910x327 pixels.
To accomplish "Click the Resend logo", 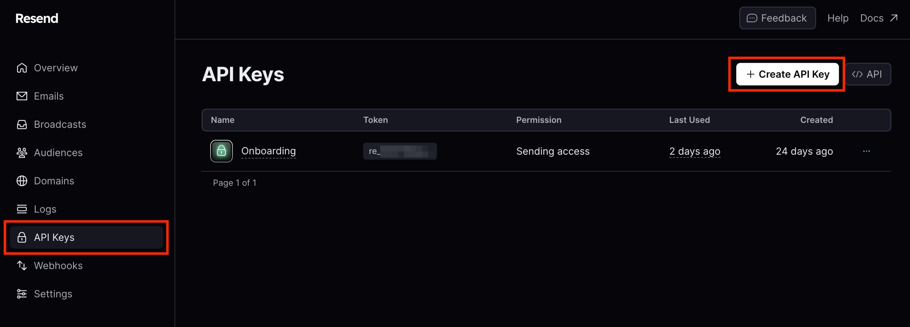I will point(36,18).
